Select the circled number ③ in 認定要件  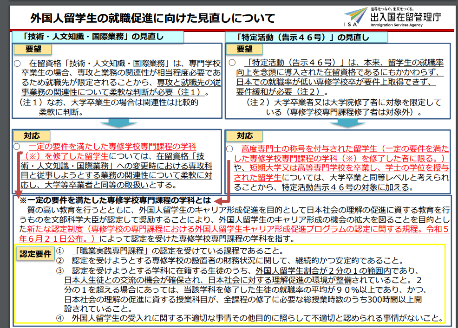coord(60,270)
